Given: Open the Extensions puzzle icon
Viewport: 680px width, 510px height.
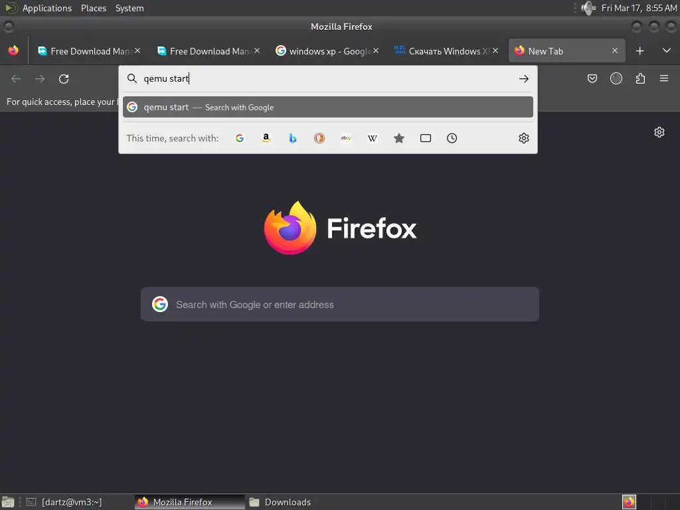Looking at the screenshot, I should (x=640, y=78).
